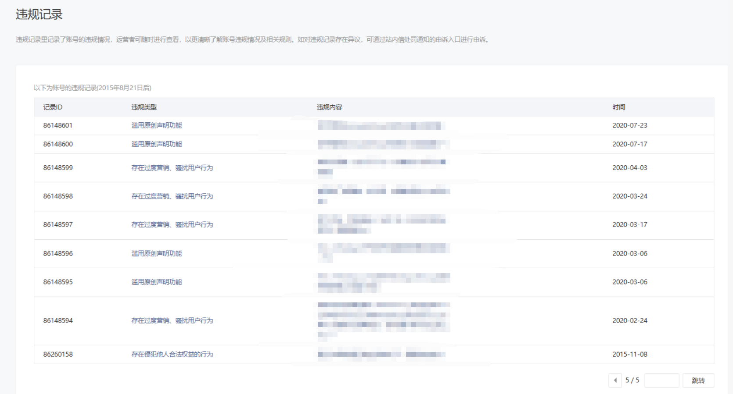Open violation type link for record 86148601
The width and height of the screenshot is (733, 394).
(156, 125)
